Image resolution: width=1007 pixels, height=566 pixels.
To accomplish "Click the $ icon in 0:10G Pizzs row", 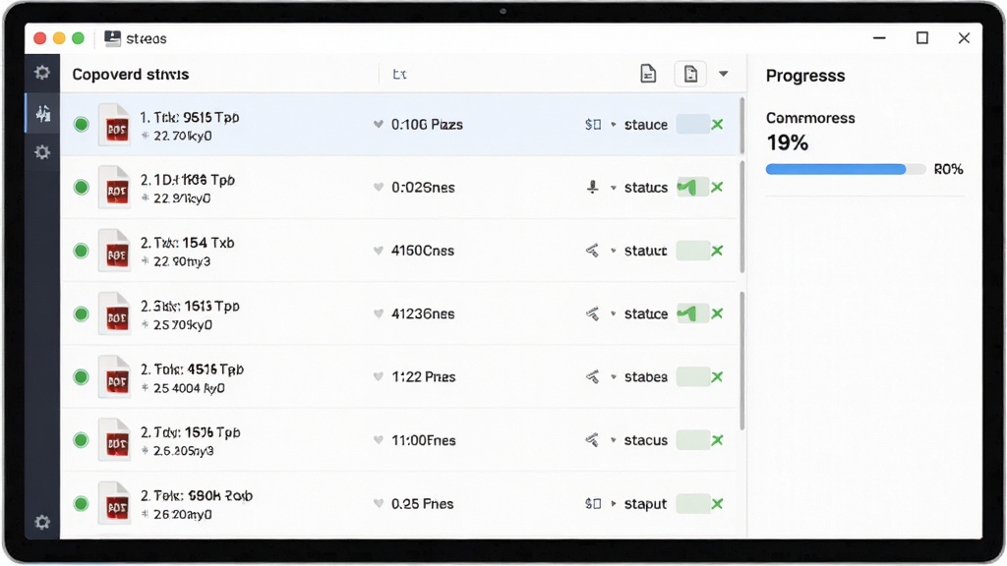I will [x=593, y=125].
